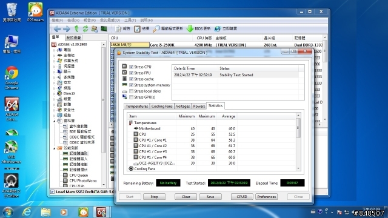
Task: Click the forward arrow in AIDA64 toolbar
Action: coord(67,29)
